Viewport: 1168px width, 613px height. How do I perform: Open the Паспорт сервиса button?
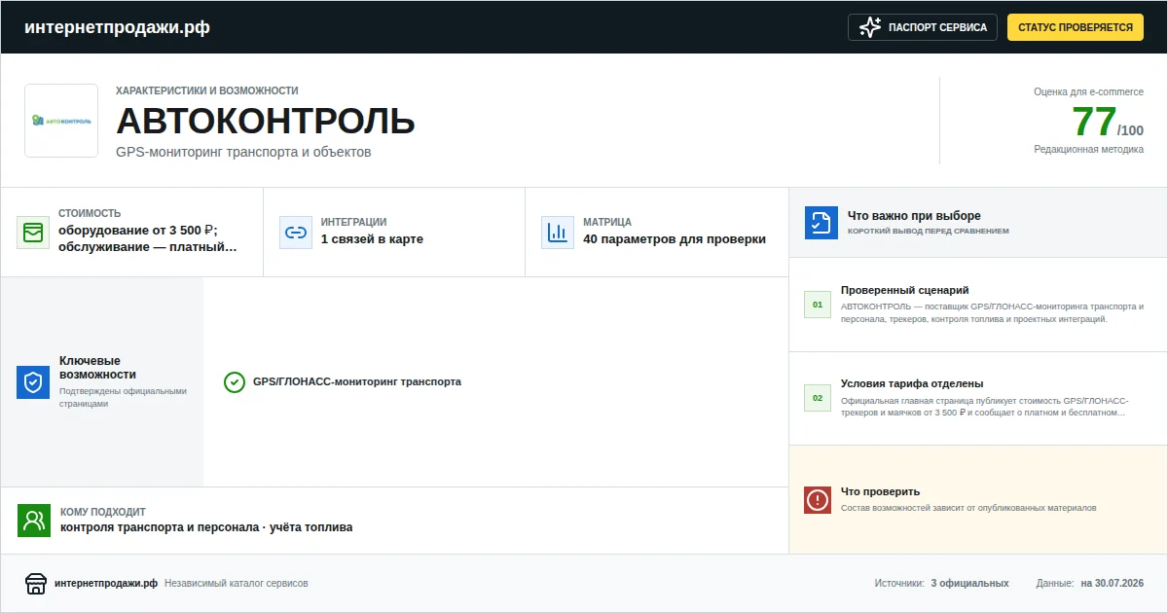[x=923, y=27]
